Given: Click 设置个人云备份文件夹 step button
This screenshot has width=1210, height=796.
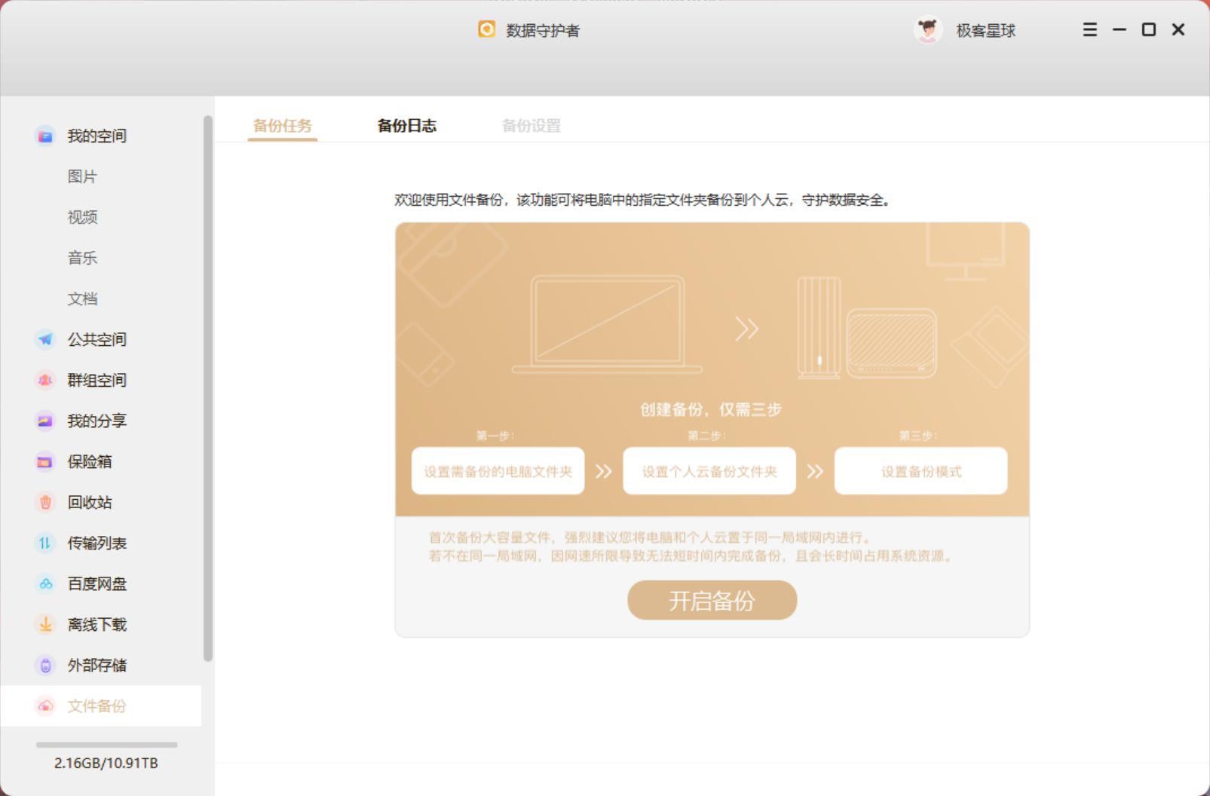Looking at the screenshot, I should (x=709, y=470).
